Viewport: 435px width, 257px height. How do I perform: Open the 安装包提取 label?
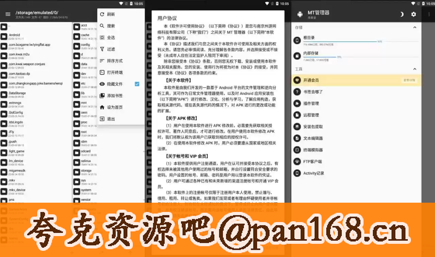(x=313, y=127)
